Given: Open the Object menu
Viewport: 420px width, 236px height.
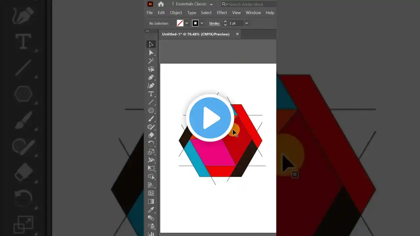Looking at the screenshot, I should [176, 13].
